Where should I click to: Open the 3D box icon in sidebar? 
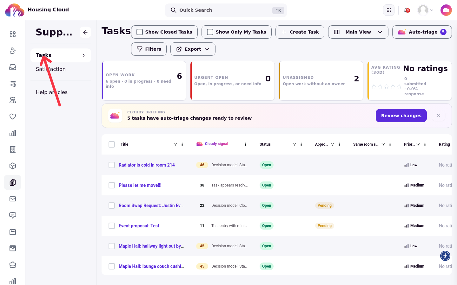pos(13,166)
